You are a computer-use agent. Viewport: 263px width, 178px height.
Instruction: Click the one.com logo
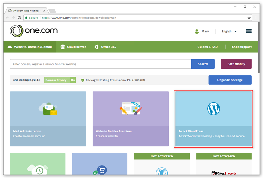[x=33, y=31]
